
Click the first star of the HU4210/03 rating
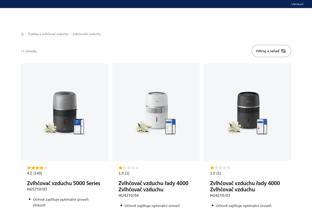[212, 168]
